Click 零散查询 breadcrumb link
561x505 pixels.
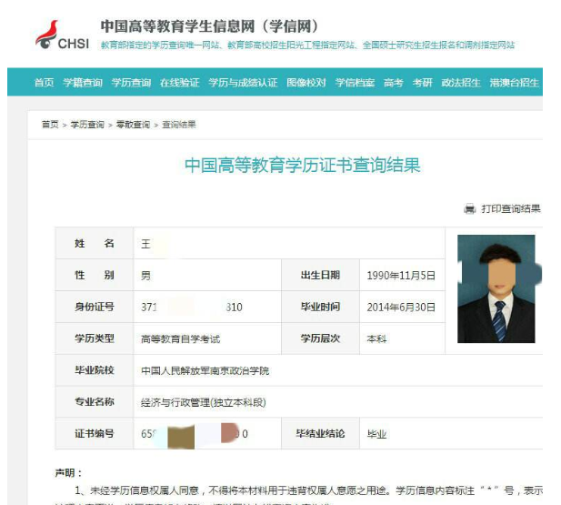click(x=133, y=125)
